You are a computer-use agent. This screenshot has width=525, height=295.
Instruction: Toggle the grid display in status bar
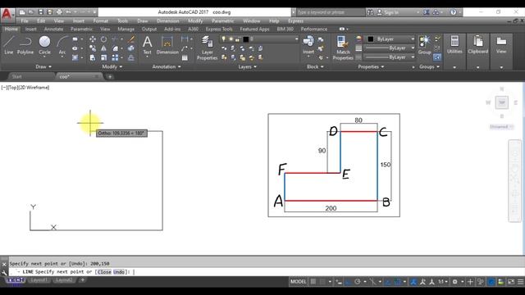[x=313, y=282]
